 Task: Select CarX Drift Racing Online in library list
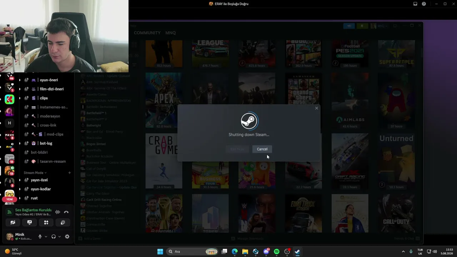tap(104, 200)
